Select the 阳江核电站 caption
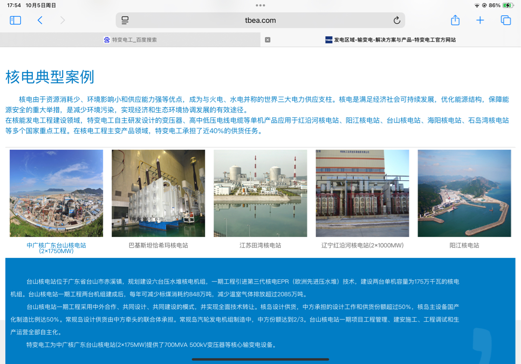521x364 pixels. coord(464,246)
